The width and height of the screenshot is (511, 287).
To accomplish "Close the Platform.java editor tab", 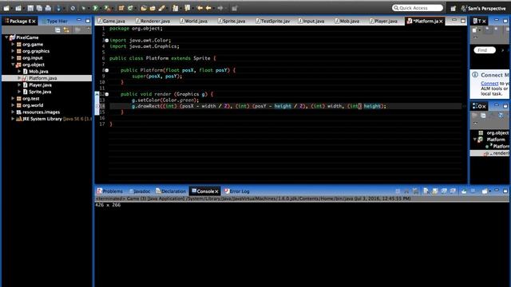I will (x=441, y=22).
